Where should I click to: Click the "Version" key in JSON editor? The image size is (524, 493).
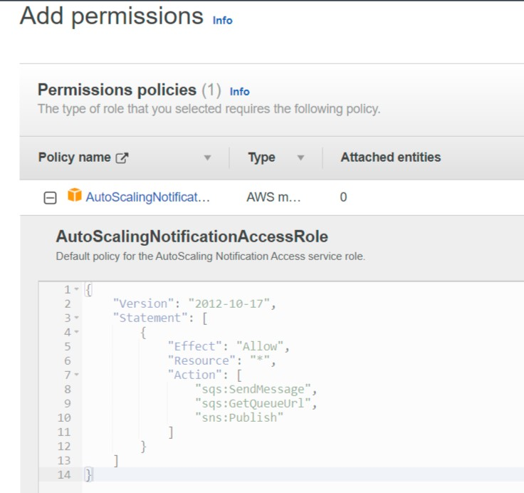click(x=144, y=303)
